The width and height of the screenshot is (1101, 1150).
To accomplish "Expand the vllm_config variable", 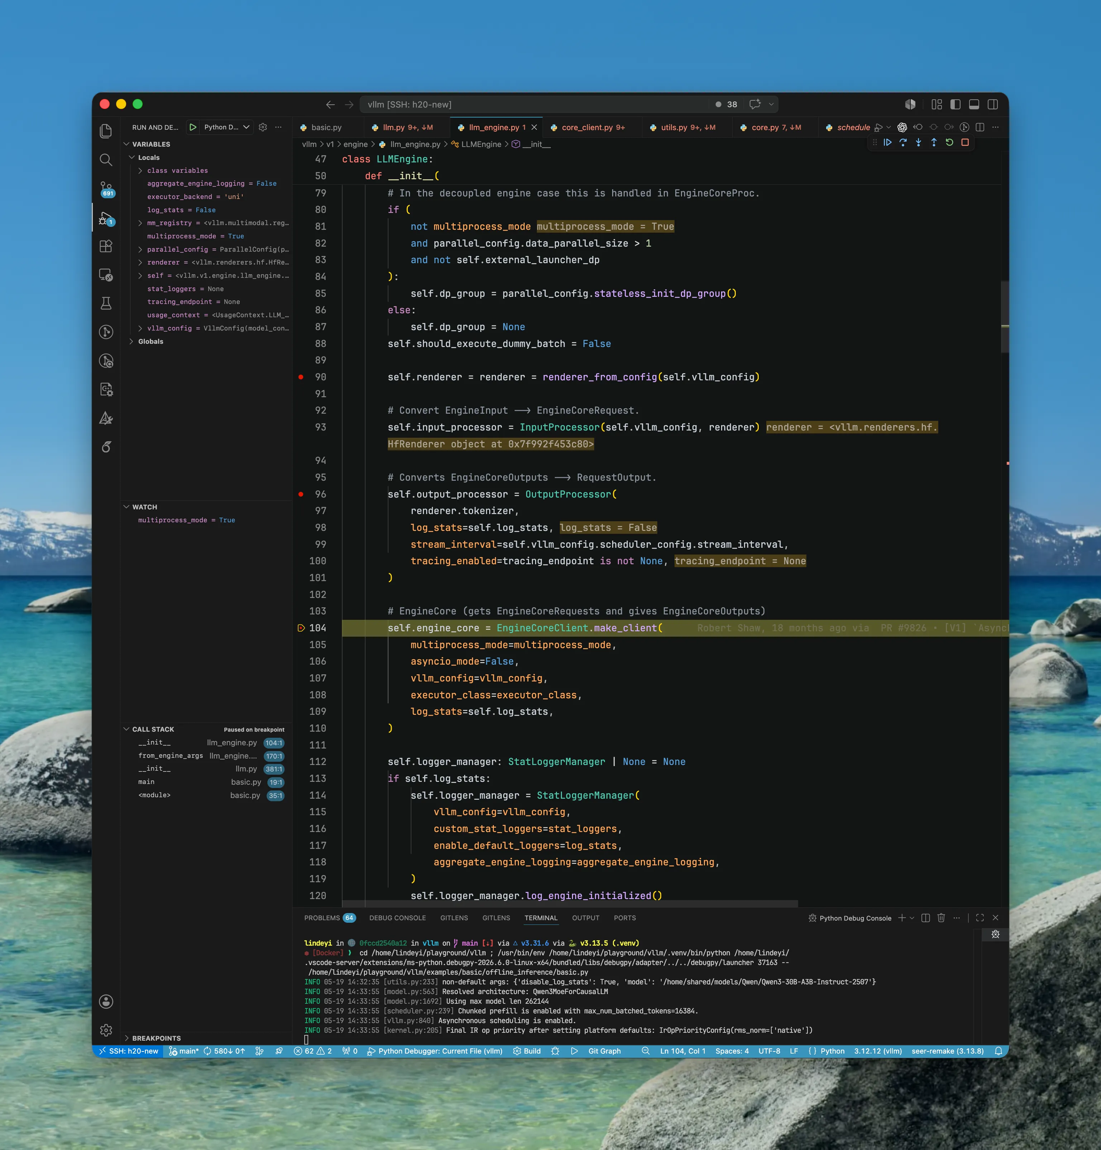I will 140,329.
